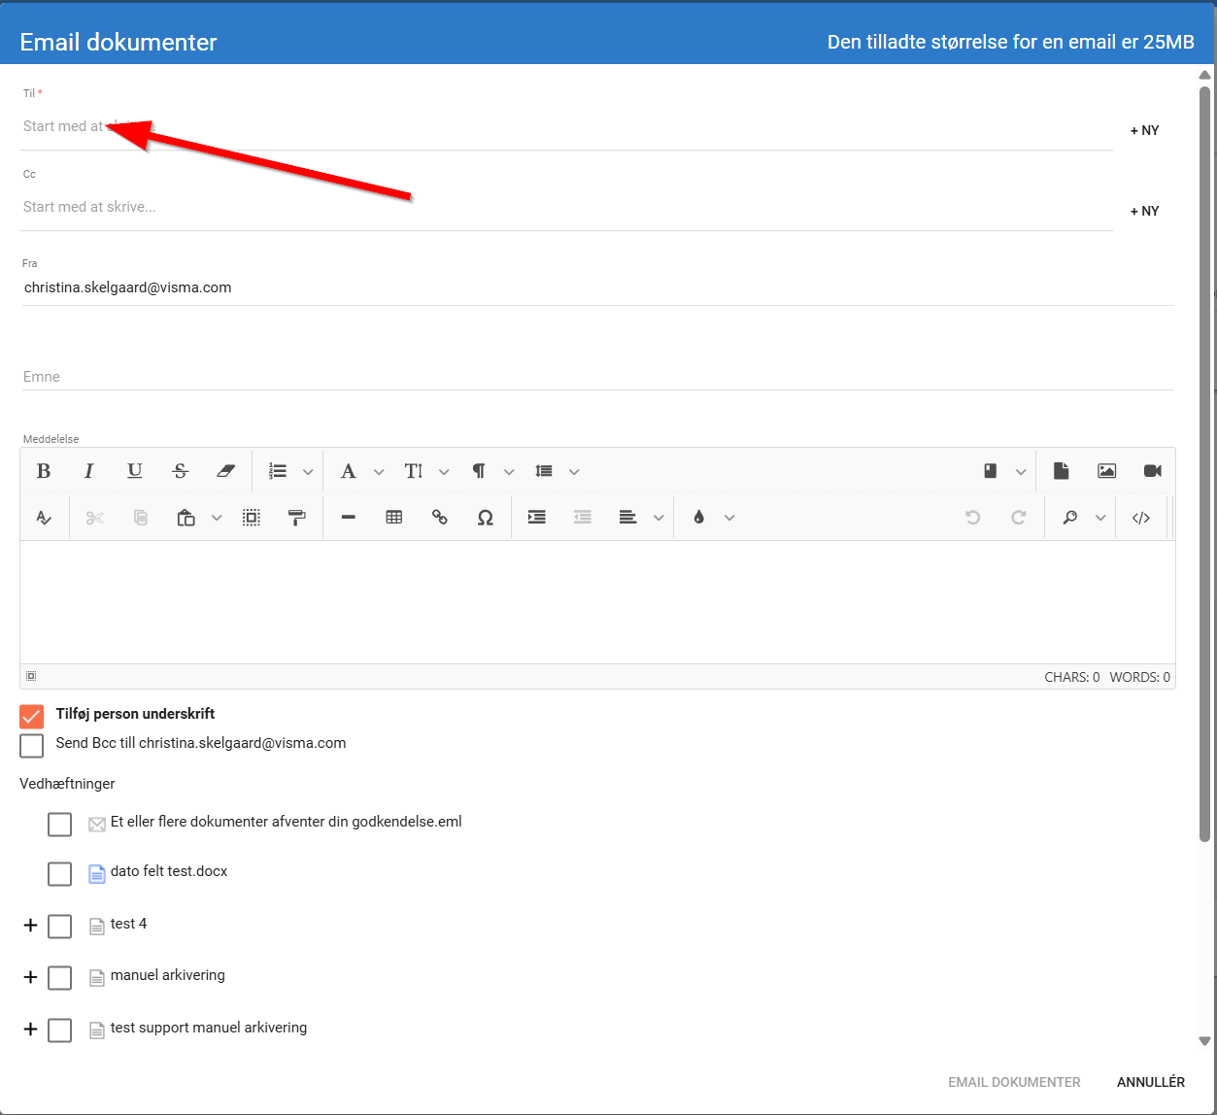Open the list style dropdown arrow

308,472
